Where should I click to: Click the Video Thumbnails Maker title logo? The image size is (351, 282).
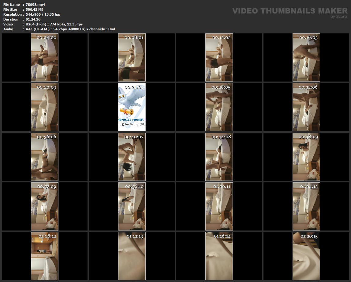point(290,11)
